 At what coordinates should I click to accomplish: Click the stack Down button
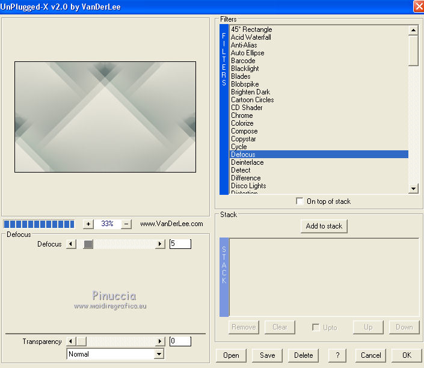point(404,327)
